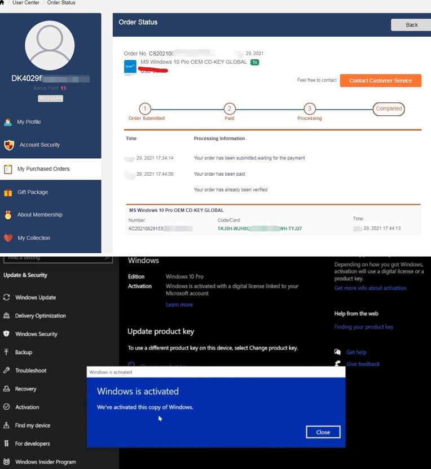Click Learn more activation link
Screen dimensions: 431x469
pyautogui.click(x=179, y=305)
